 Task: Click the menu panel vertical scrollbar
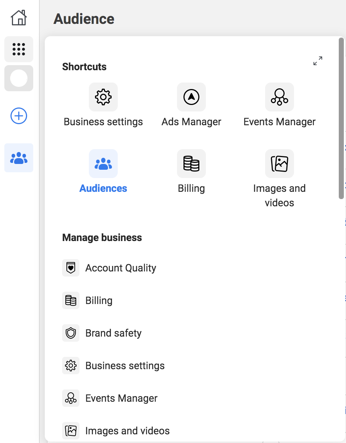pos(341,118)
